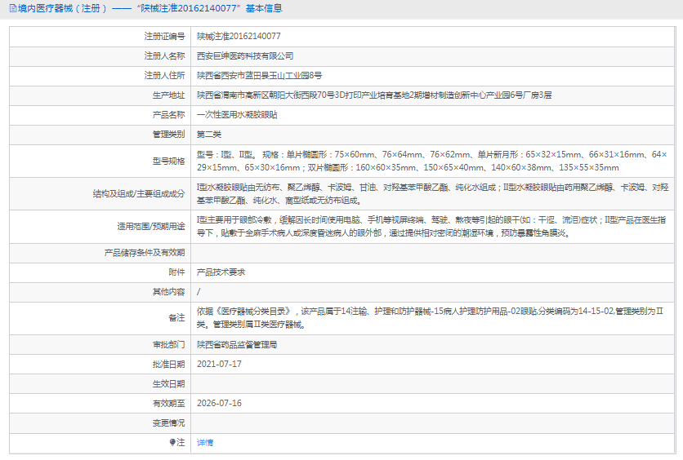
Task: Click the 型号规格 specification text
Action: [431, 161]
